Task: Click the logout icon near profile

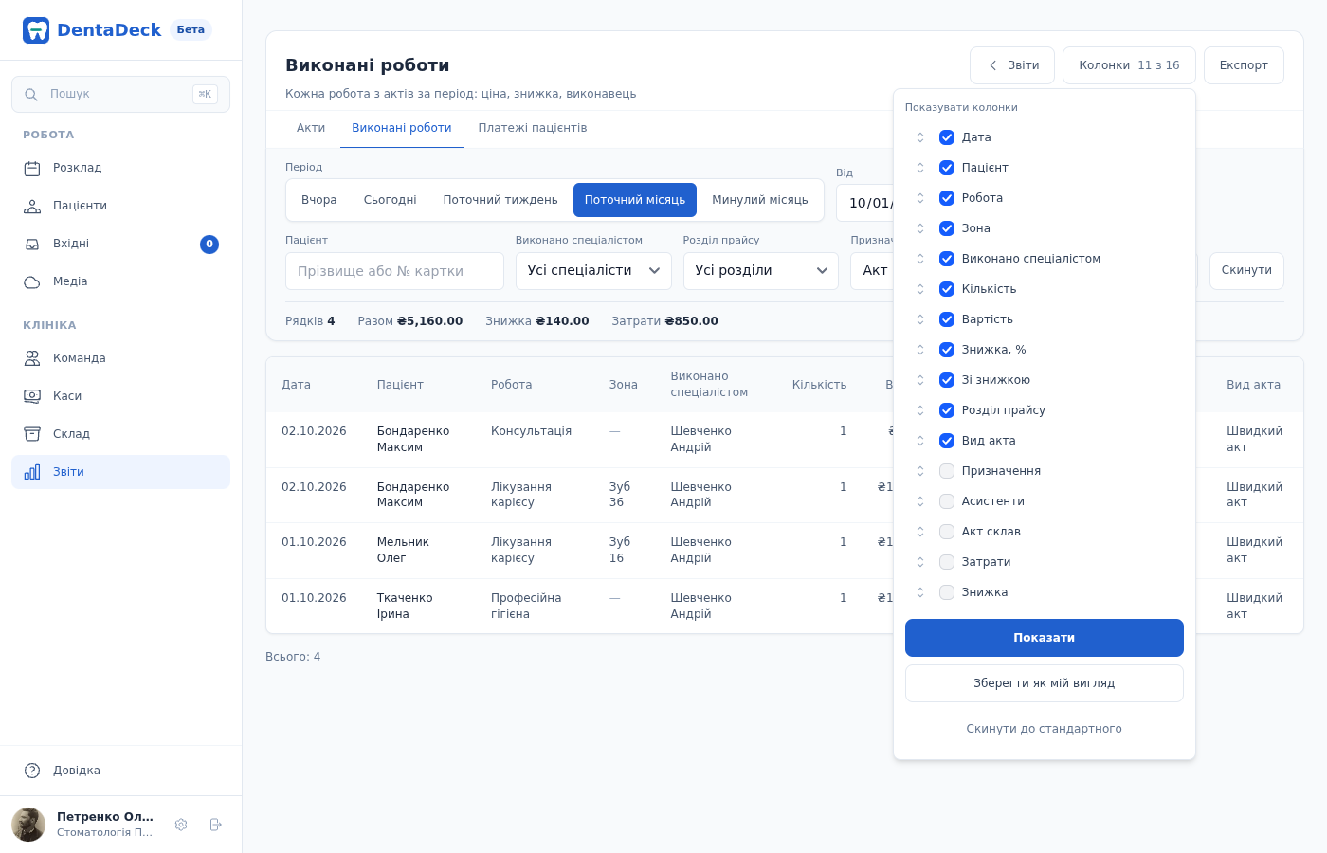Action: (x=215, y=825)
